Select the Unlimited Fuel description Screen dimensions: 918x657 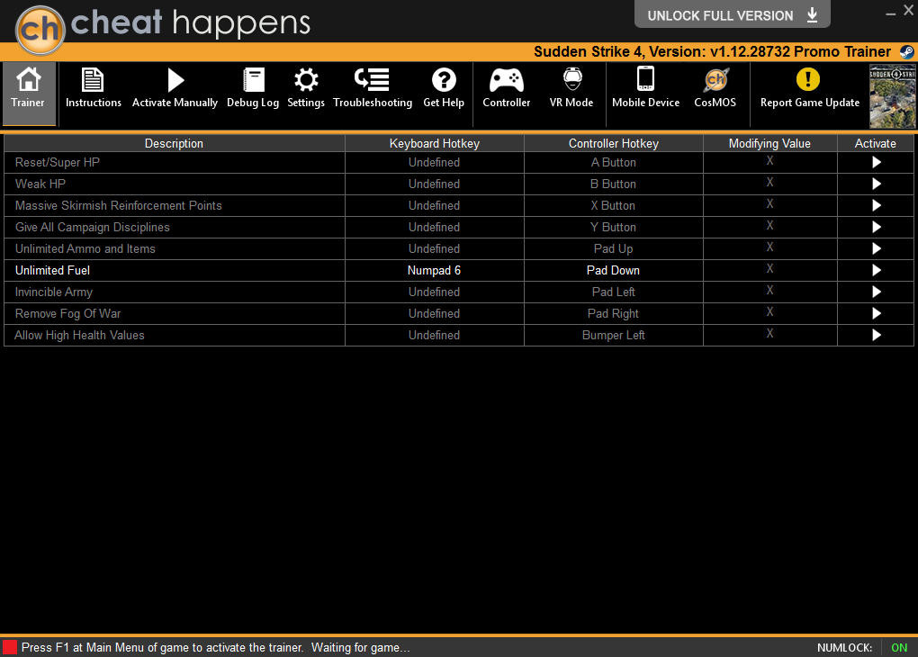pos(53,271)
